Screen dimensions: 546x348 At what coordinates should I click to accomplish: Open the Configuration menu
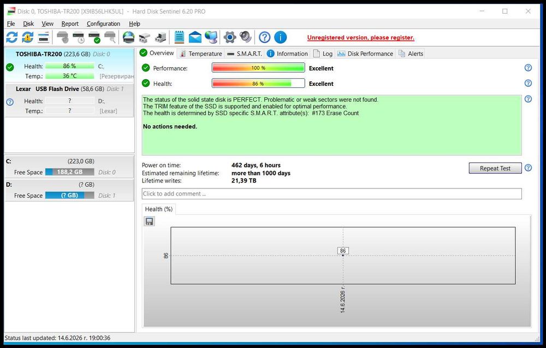103,23
